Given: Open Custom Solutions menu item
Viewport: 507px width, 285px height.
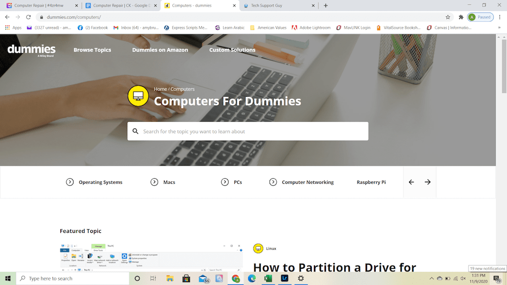Looking at the screenshot, I should tap(232, 50).
